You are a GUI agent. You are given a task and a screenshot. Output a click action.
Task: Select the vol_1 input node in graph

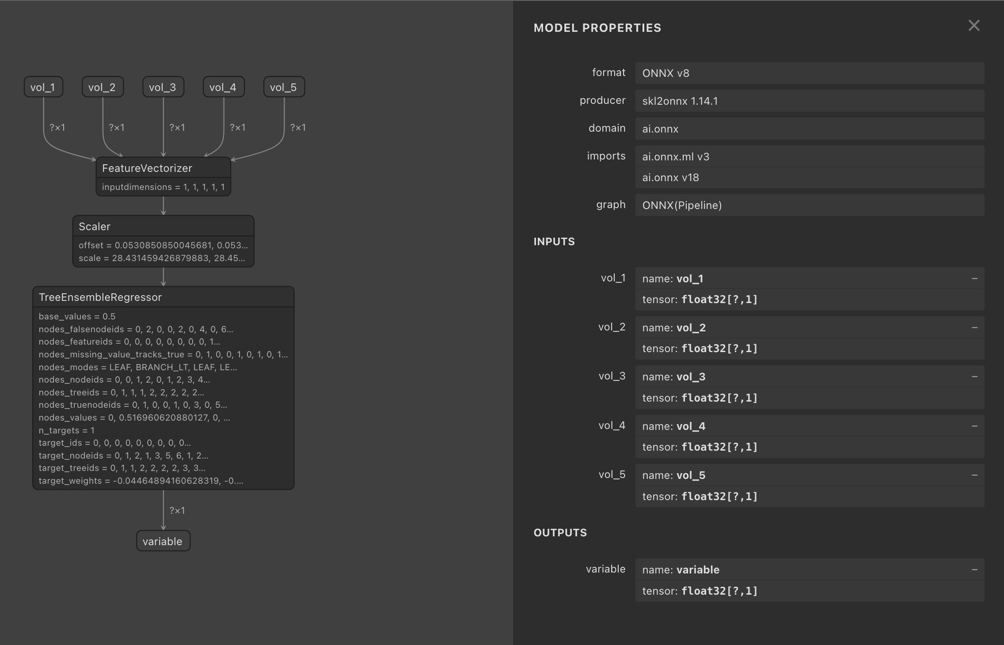coord(43,87)
